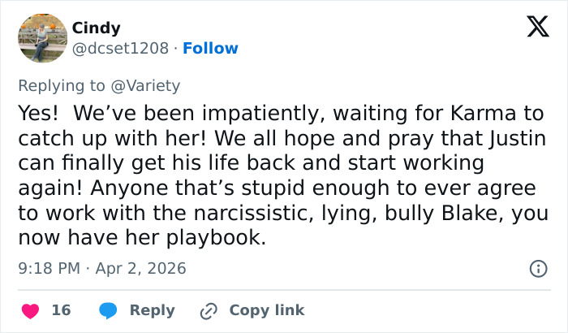Open the 9:18 PM Apr 2, 2026 timestamp

tap(102, 268)
